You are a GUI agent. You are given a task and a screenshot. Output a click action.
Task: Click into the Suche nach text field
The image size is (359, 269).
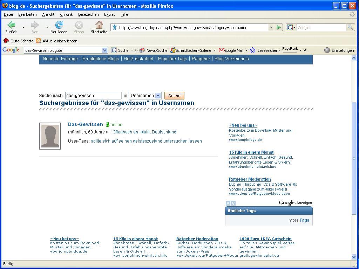(93, 96)
